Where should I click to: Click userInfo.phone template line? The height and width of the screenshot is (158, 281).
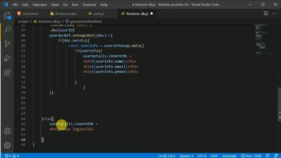(111, 72)
